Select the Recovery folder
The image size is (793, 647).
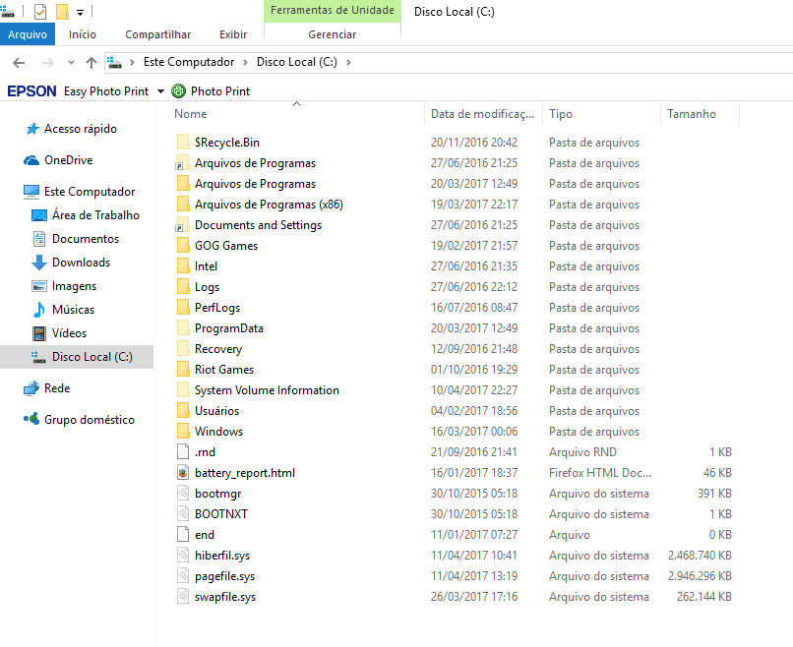218,349
